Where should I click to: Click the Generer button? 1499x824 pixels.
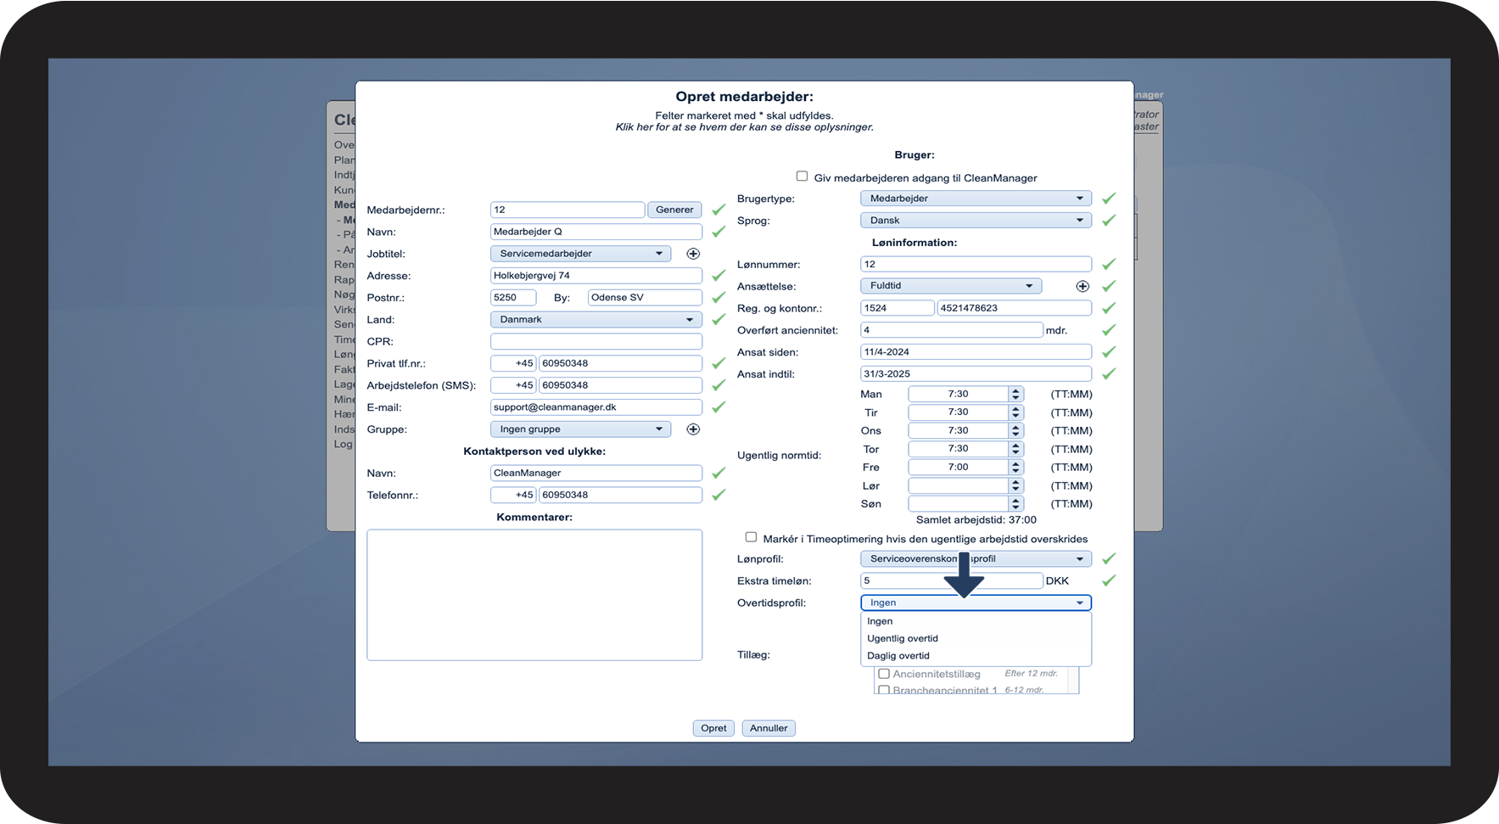tap(674, 210)
